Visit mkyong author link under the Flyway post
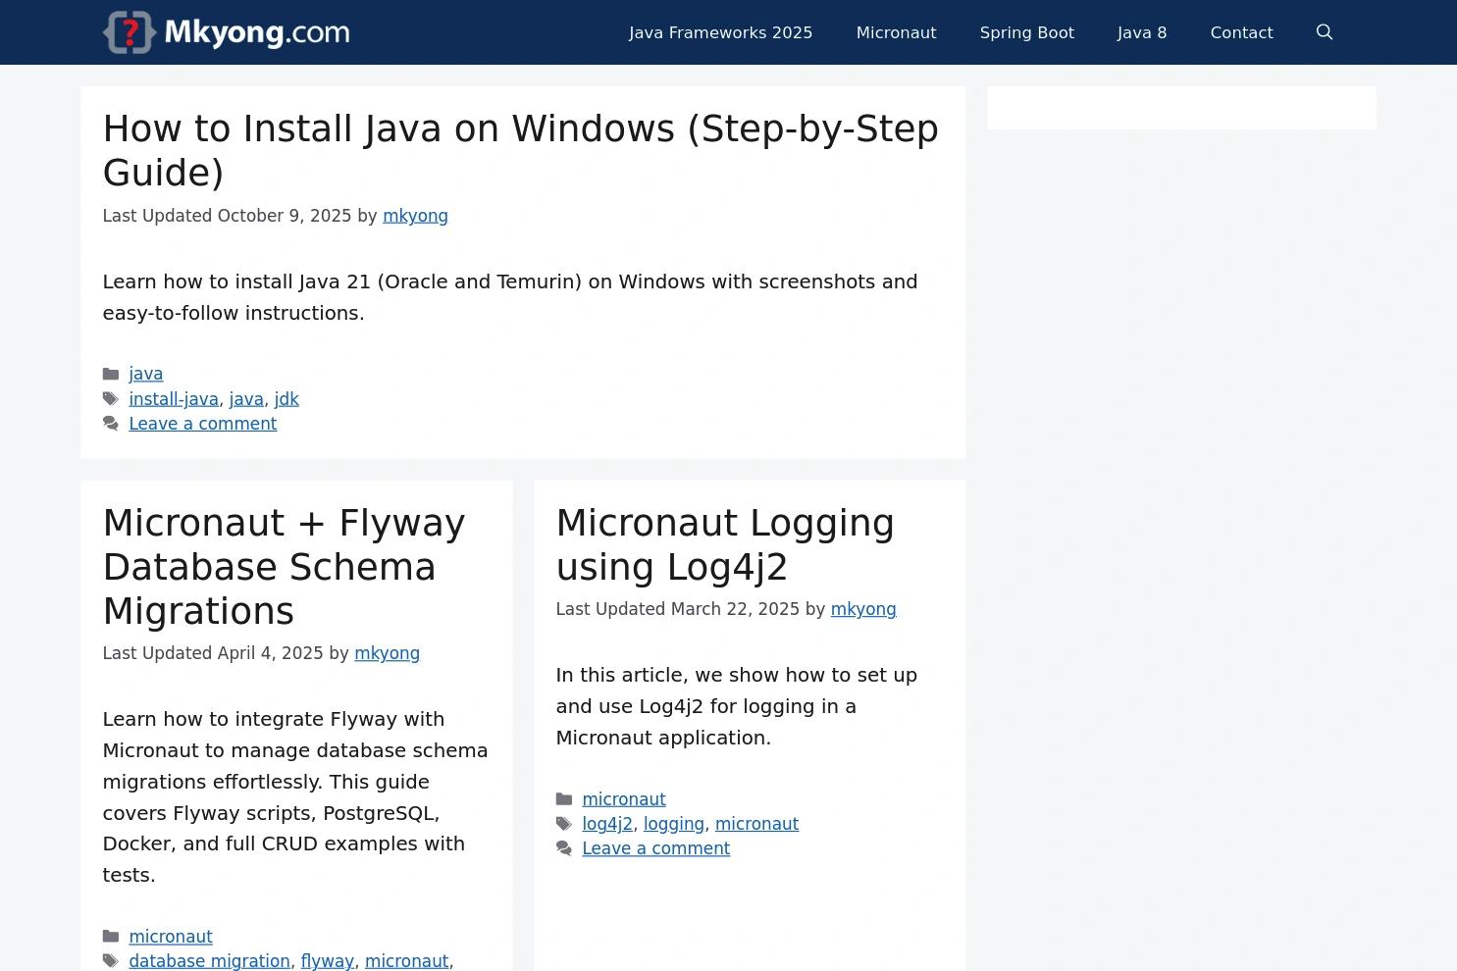This screenshot has height=971, width=1457. (387, 653)
